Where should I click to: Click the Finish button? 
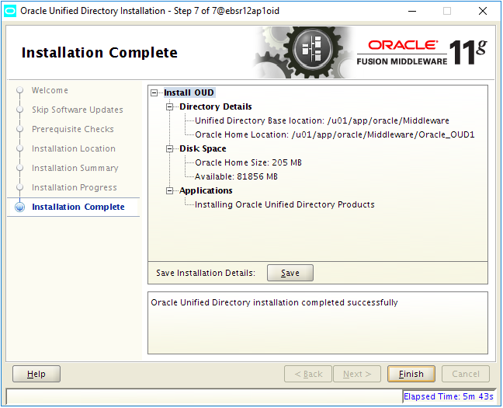pos(411,374)
